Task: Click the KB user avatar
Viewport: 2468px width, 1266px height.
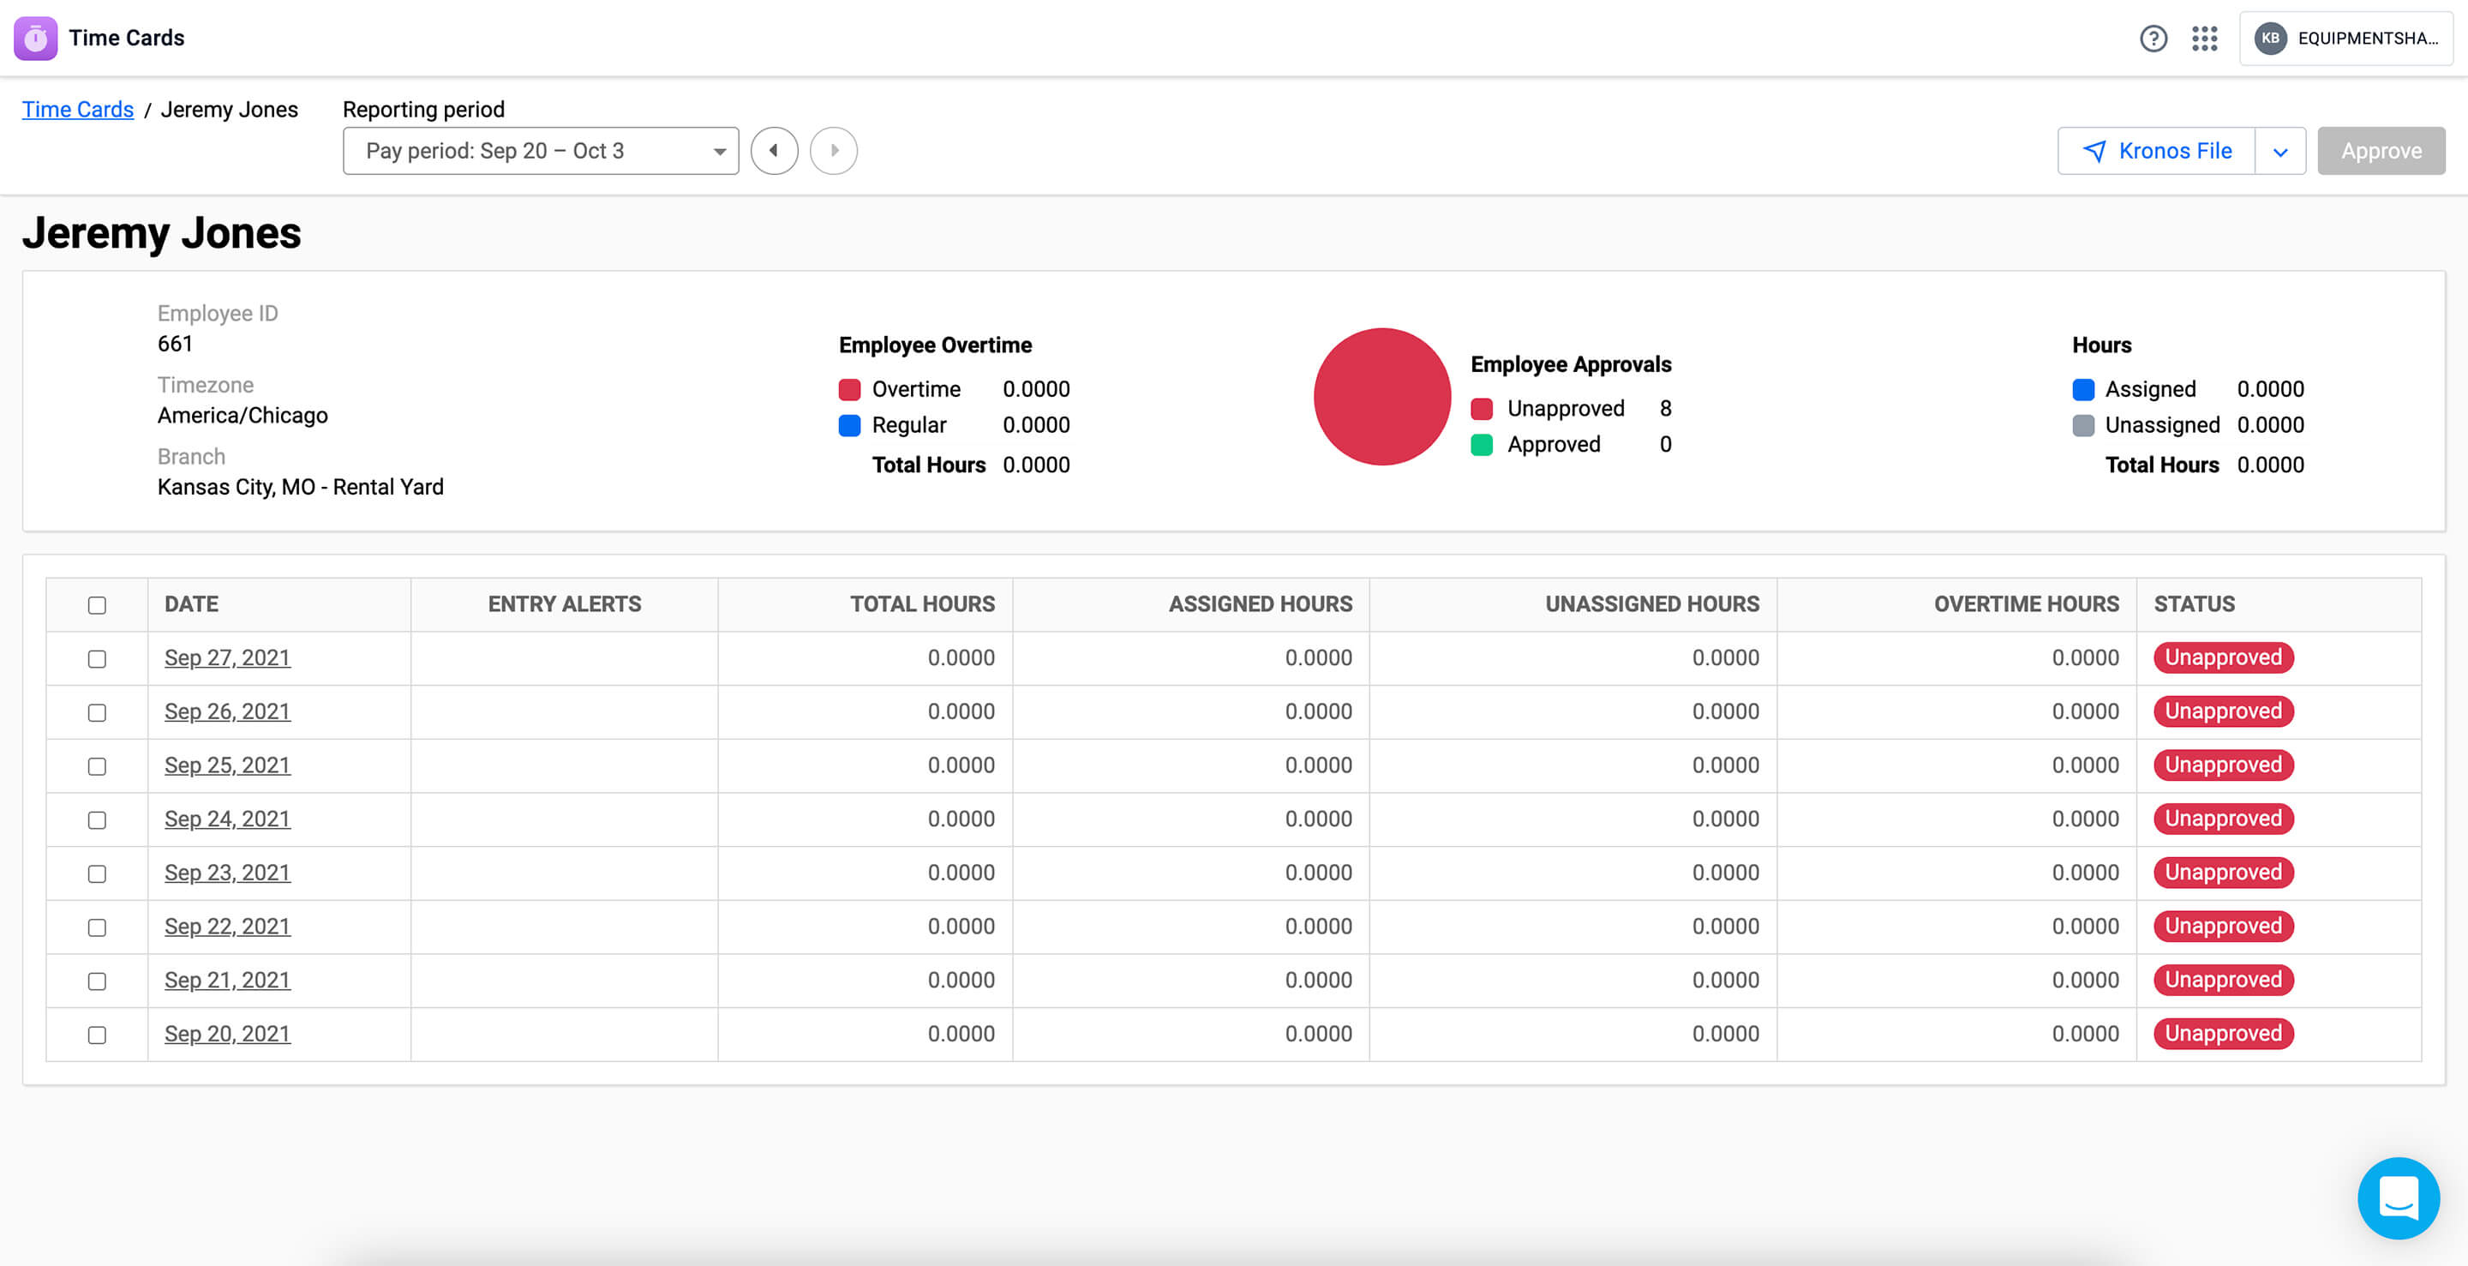Action: click(2270, 39)
